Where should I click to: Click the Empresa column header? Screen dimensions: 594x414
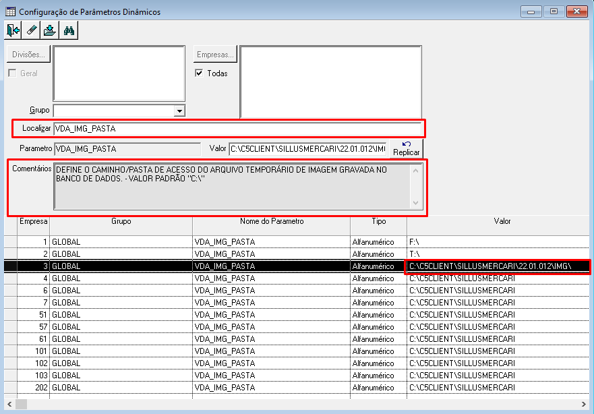[33, 226]
